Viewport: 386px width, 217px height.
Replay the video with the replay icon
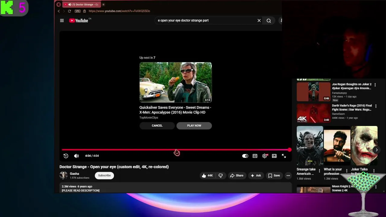tap(66, 156)
